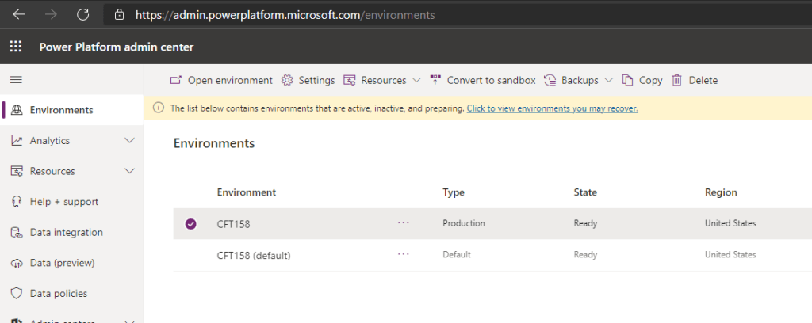Open the Analytics menu item

[50, 141]
